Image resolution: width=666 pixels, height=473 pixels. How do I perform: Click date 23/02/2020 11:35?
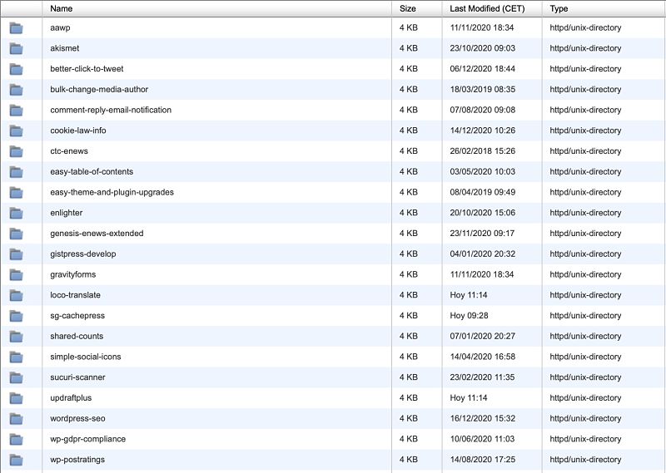tap(483, 377)
